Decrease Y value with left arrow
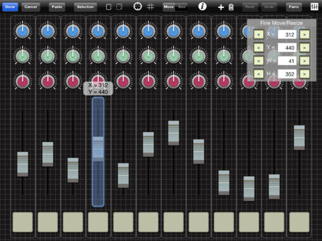The width and height of the screenshot is (322, 241). point(259,48)
